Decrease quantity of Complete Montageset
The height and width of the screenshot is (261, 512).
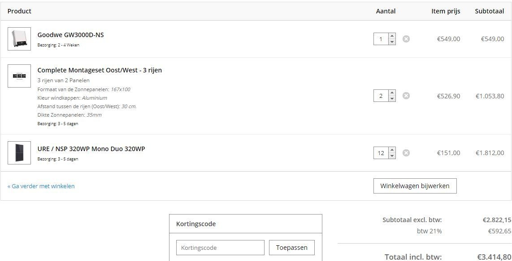392,99
